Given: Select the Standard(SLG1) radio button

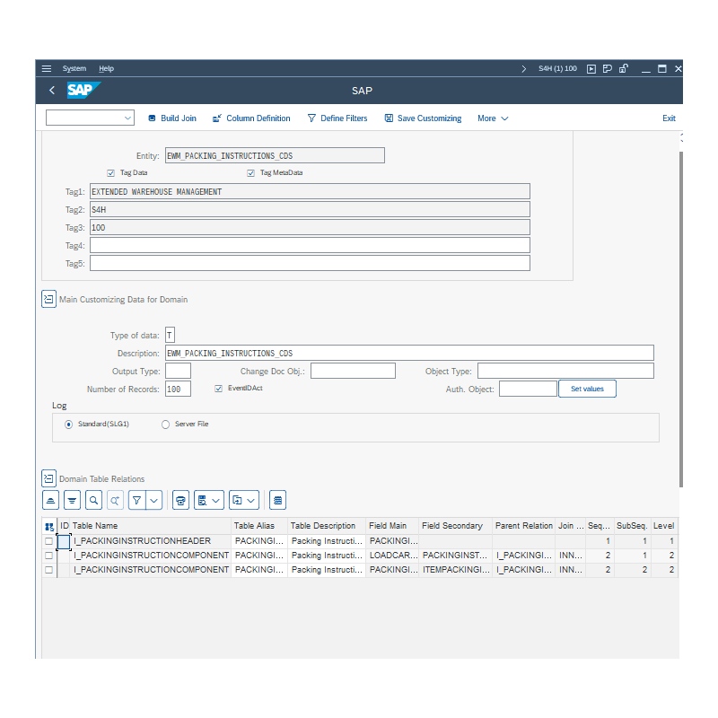Looking at the screenshot, I should click(69, 424).
